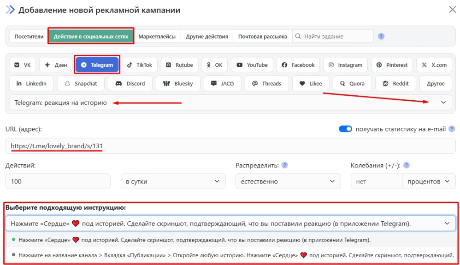This screenshot has width=460, height=265.
Task: Open the Почтовая рассылка tab
Action: coord(262,36)
